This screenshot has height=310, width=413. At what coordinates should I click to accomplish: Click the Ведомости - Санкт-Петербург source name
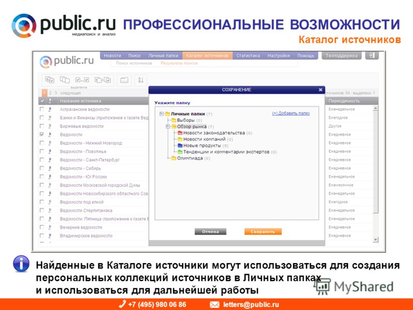click(x=89, y=160)
